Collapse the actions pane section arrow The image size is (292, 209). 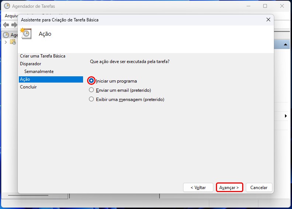(x=286, y=45)
